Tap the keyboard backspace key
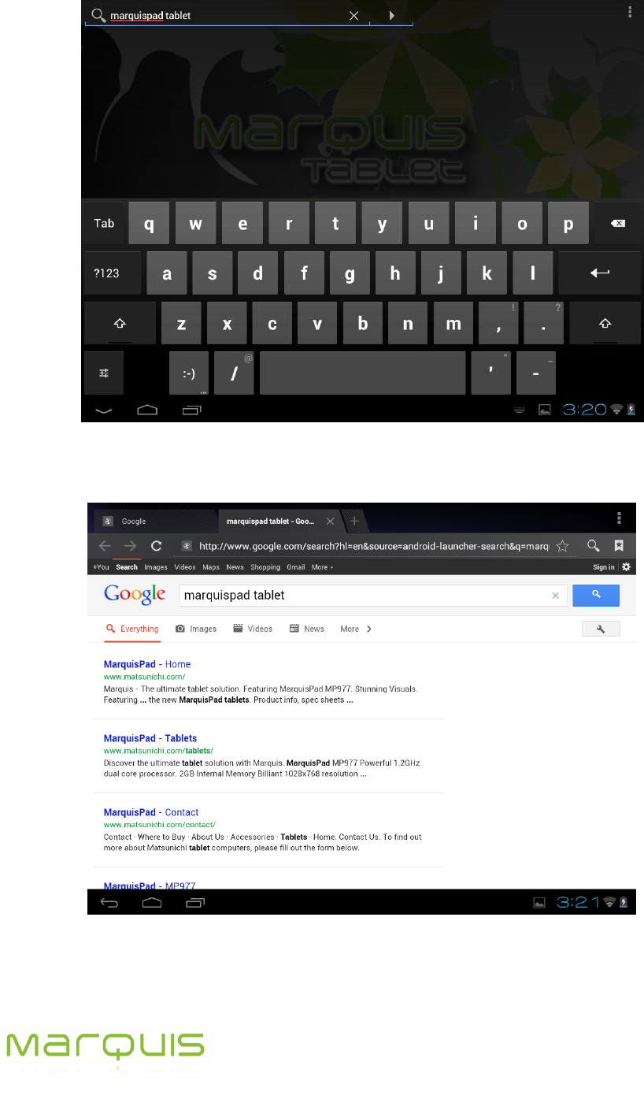This screenshot has height=1099, width=644. pyautogui.click(x=617, y=224)
